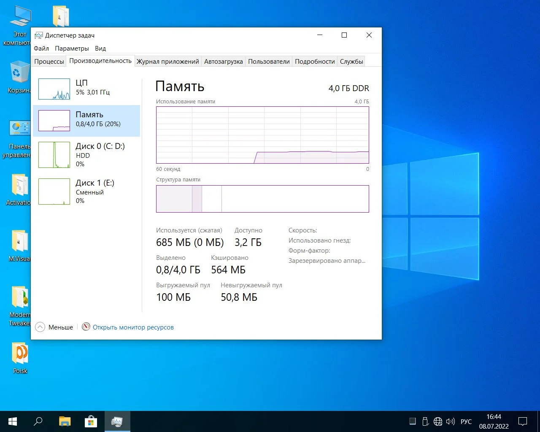The height and width of the screenshot is (432, 540).
Task: Open the Параметры menu
Action: click(x=72, y=49)
